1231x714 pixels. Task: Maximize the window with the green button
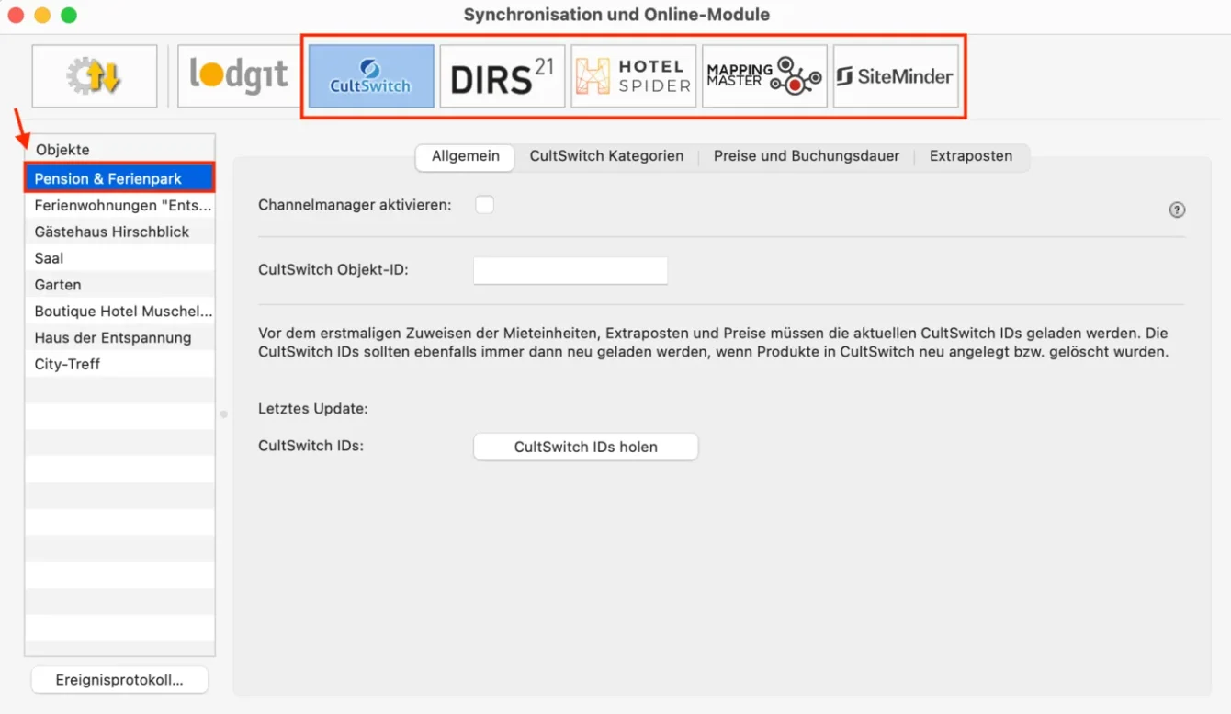click(x=69, y=15)
